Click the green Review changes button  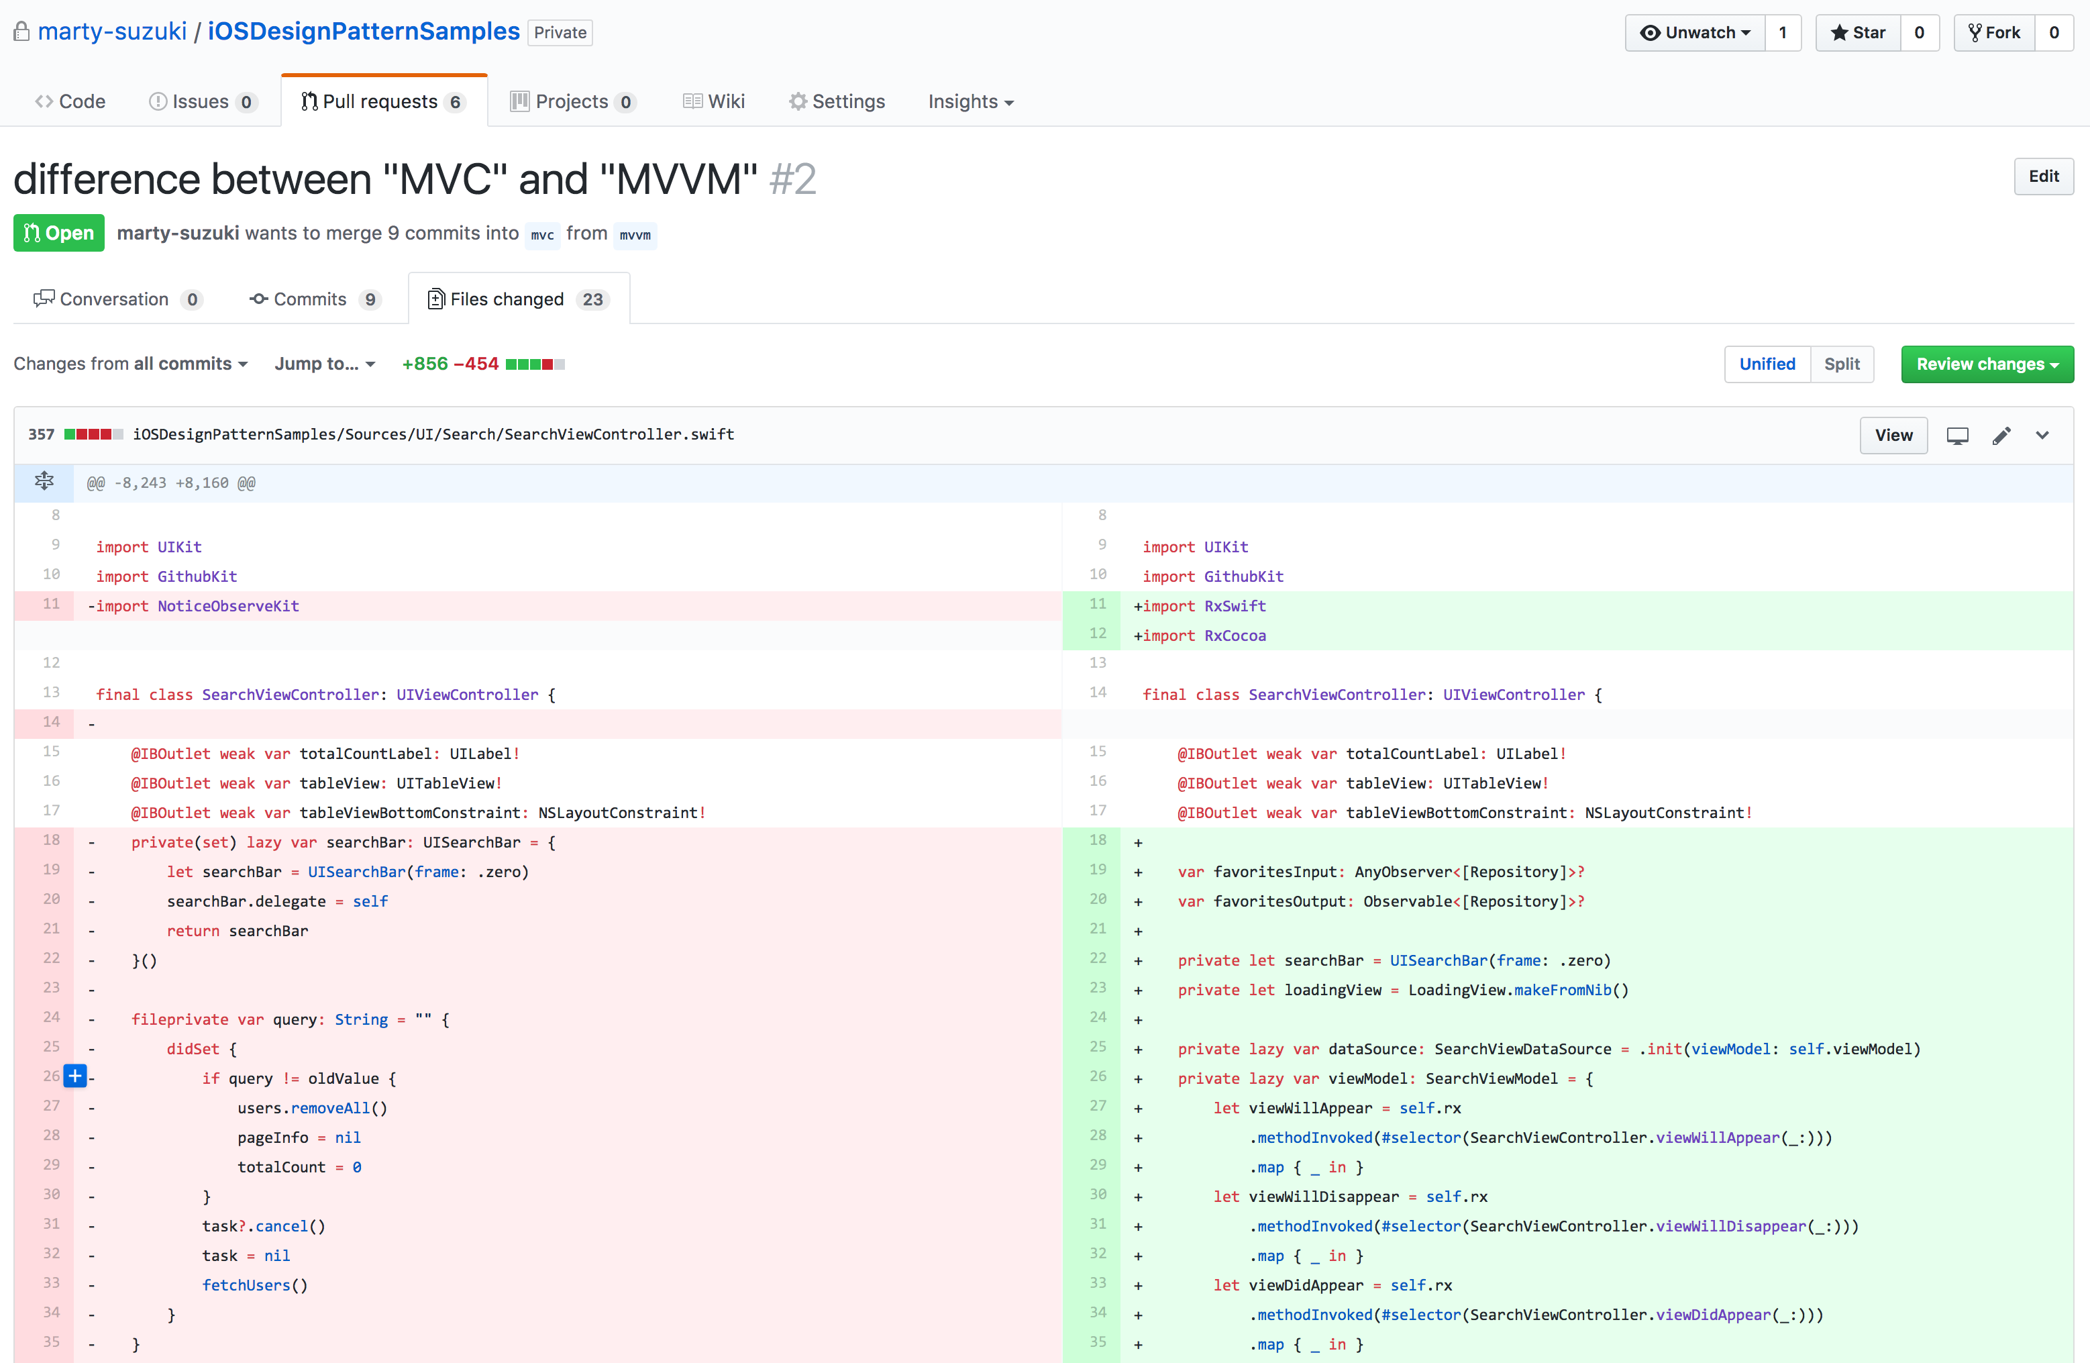(x=1987, y=364)
